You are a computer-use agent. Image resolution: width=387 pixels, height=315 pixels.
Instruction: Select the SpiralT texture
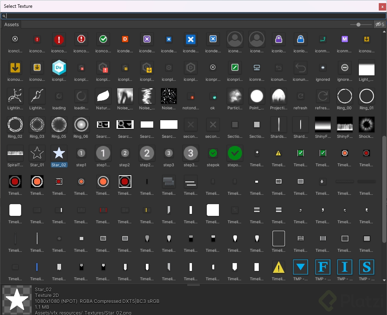click(15, 153)
